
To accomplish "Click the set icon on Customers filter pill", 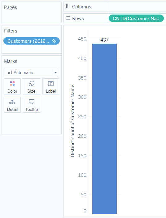I will (x=54, y=41).
